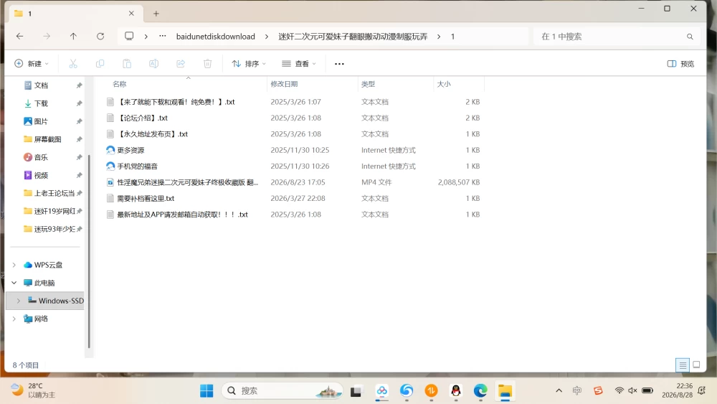The height and width of the screenshot is (404, 717).
Task: Click the navigation pane scrollbar
Action: click(89, 252)
